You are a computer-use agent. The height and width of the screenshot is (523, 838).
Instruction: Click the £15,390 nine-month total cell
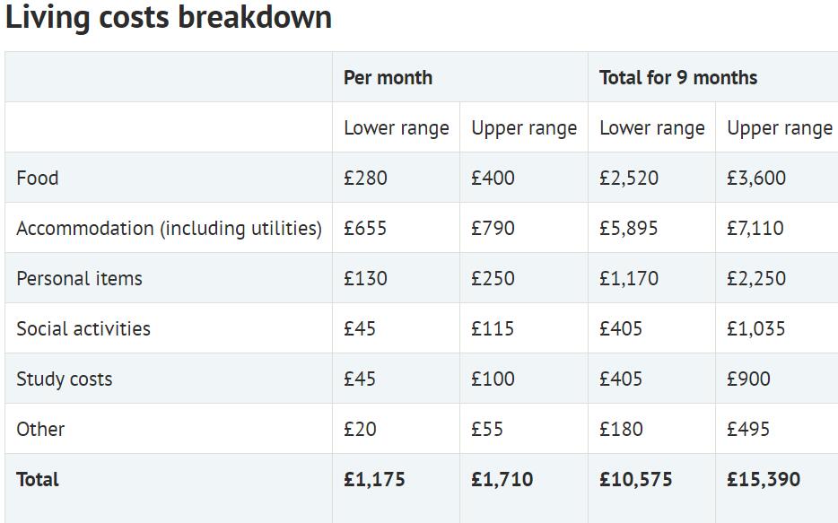pyautogui.click(x=763, y=479)
